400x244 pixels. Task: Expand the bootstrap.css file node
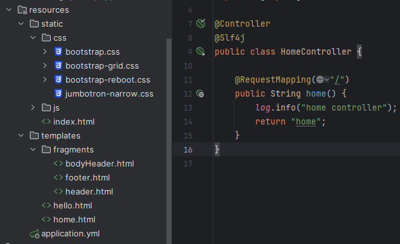pyautogui.click(x=45, y=51)
